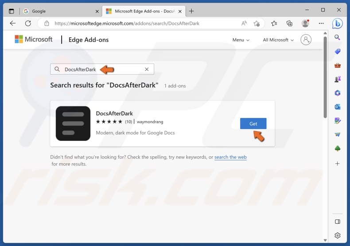Viewport: 350px width, 246px height.
Task: Refresh the current page
Action: (28, 23)
